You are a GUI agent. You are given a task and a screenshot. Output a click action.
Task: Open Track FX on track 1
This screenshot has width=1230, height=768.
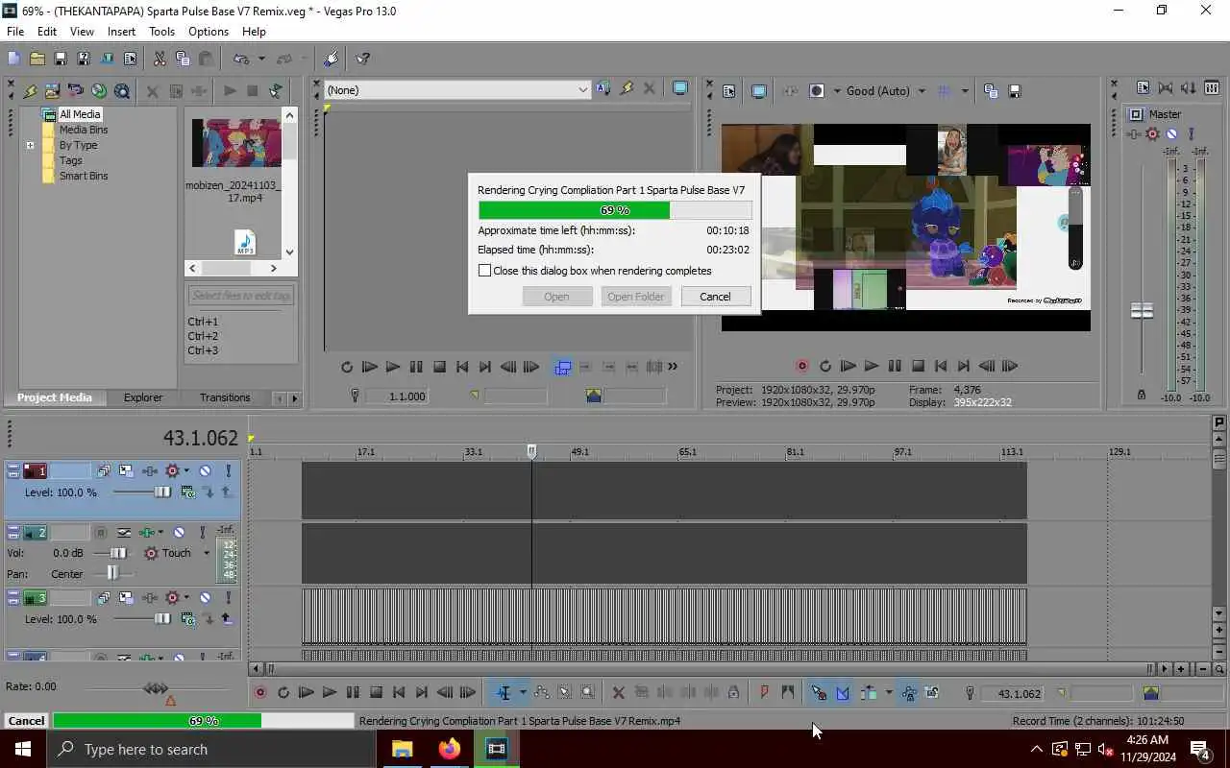pos(150,471)
